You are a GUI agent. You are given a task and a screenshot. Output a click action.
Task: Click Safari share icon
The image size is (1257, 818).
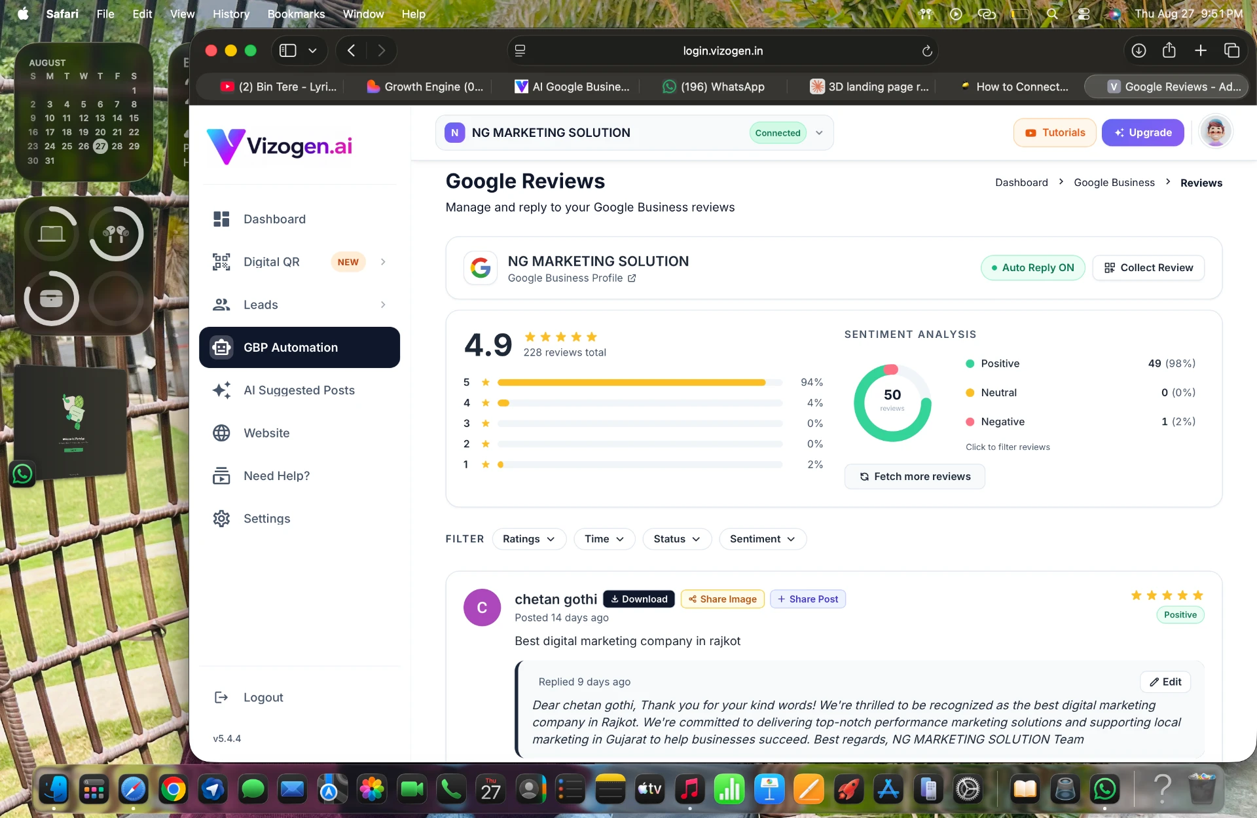pyautogui.click(x=1169, y=50)
